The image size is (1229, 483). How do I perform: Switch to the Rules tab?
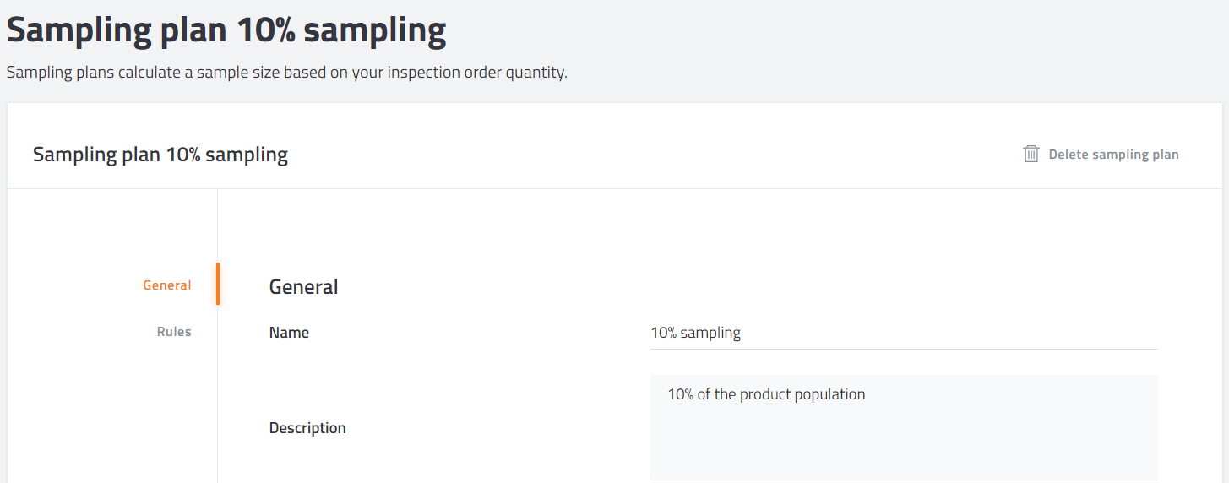pyautogui.click(x=174, y=332)
